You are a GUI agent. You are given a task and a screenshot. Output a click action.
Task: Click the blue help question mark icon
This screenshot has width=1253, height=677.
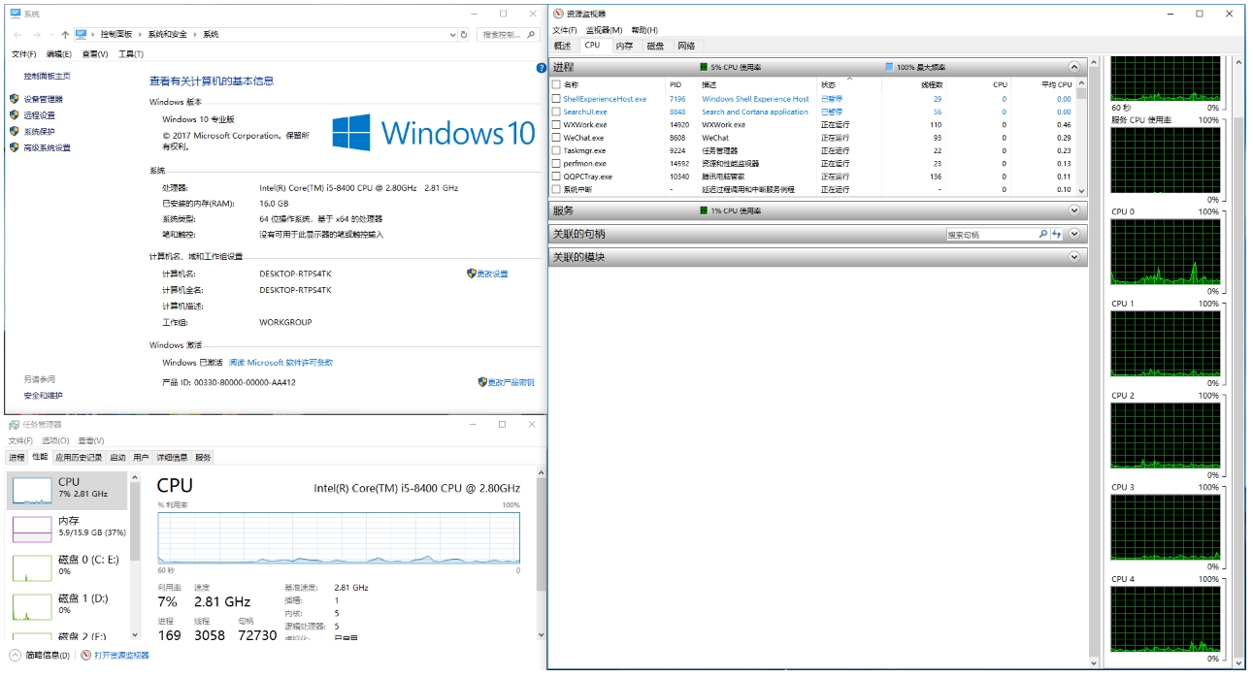(542, 68)
